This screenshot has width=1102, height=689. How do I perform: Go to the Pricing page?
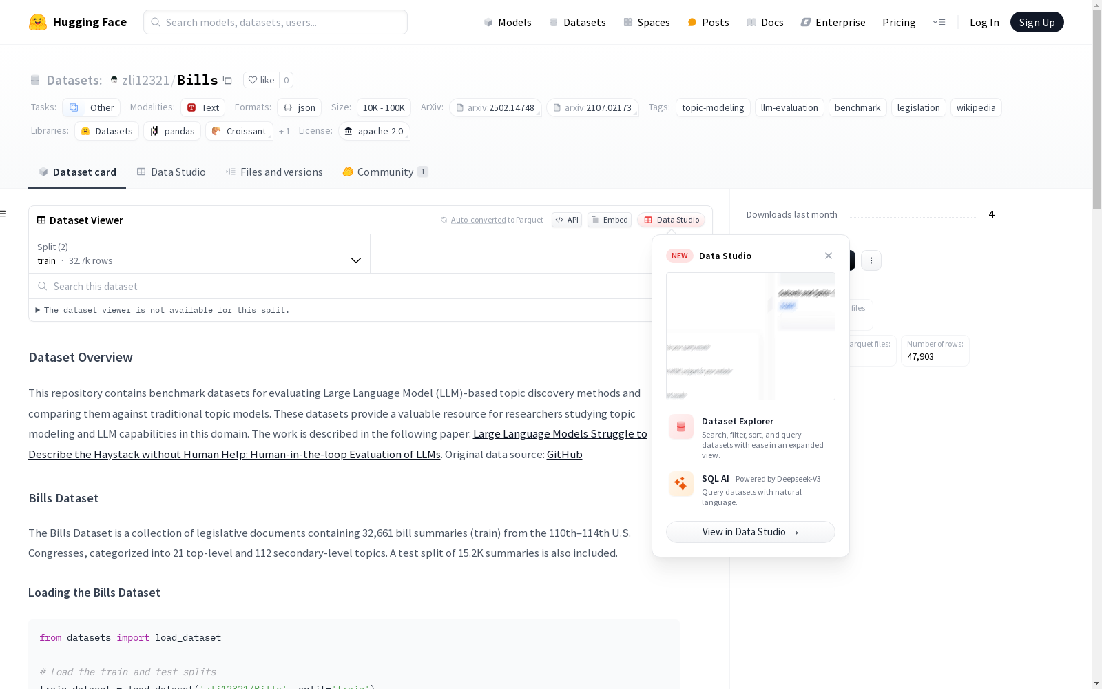point(899,22)
